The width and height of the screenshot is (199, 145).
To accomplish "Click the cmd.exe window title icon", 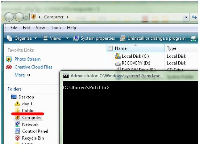I will pyautogui.click(x=66, y=76).
